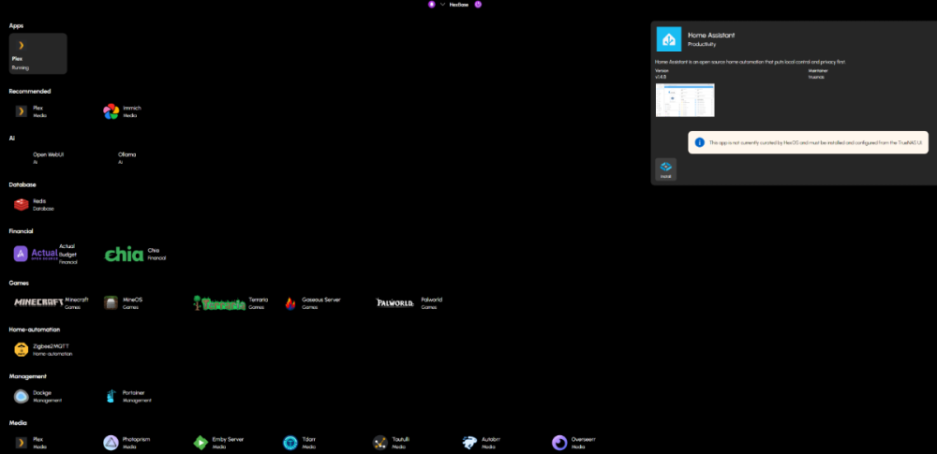Click the Photoprism media app icon
The height and width of the screenshot is (454, 937).
coord(112,442)
